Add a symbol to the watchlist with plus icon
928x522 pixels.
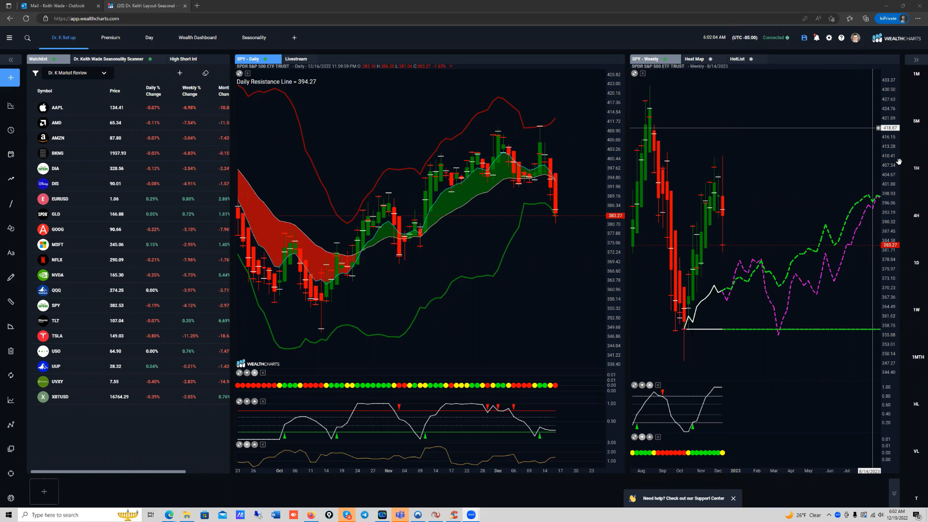point(180,73)
